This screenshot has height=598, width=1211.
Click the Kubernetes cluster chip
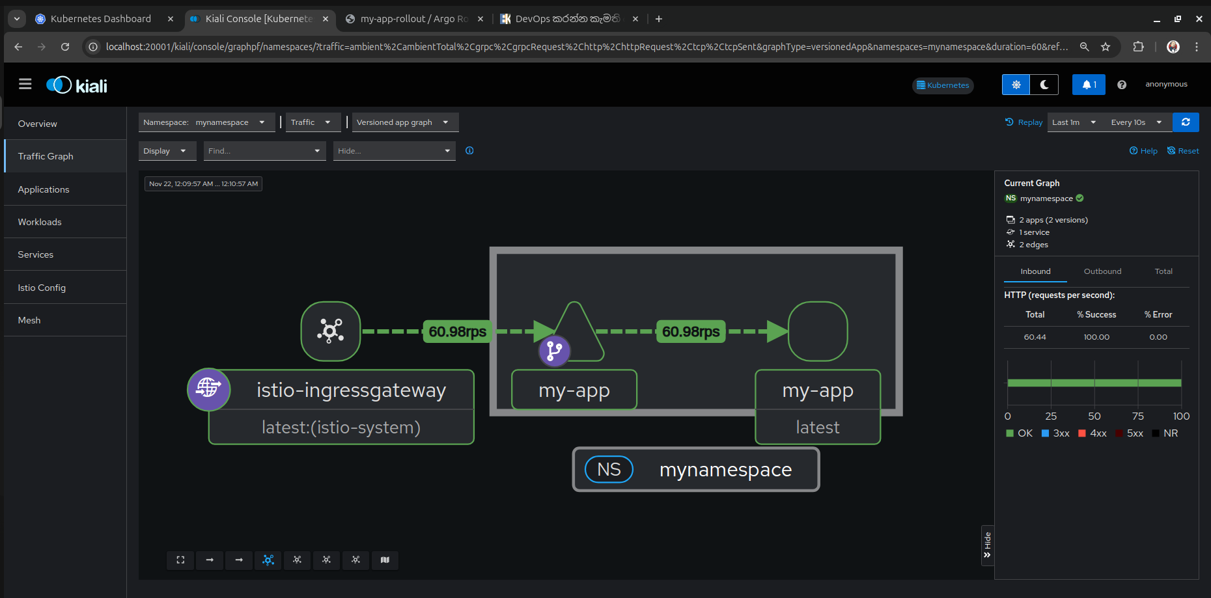tap(943, 85)
